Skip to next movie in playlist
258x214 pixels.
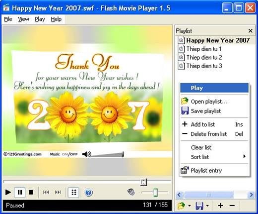click(x=58, y=192)
